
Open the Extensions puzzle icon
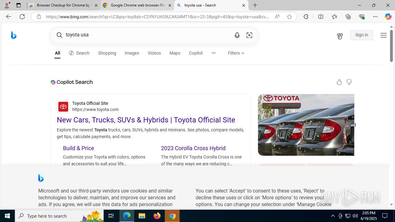click(x=306, y=17)
